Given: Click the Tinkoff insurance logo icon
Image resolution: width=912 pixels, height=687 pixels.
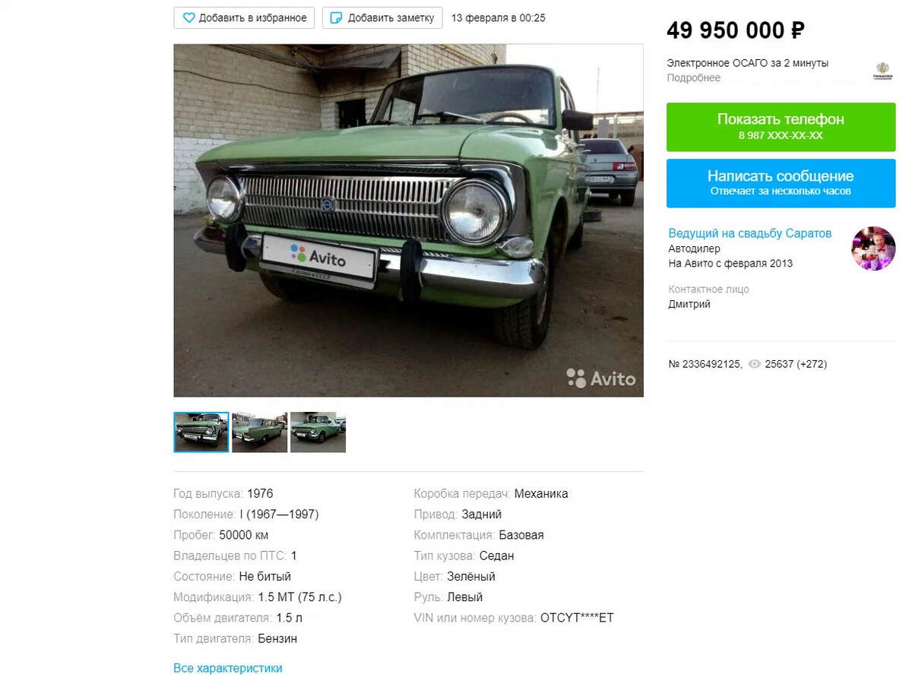Looking at the screenshot, I should click(x=883, y=71).
